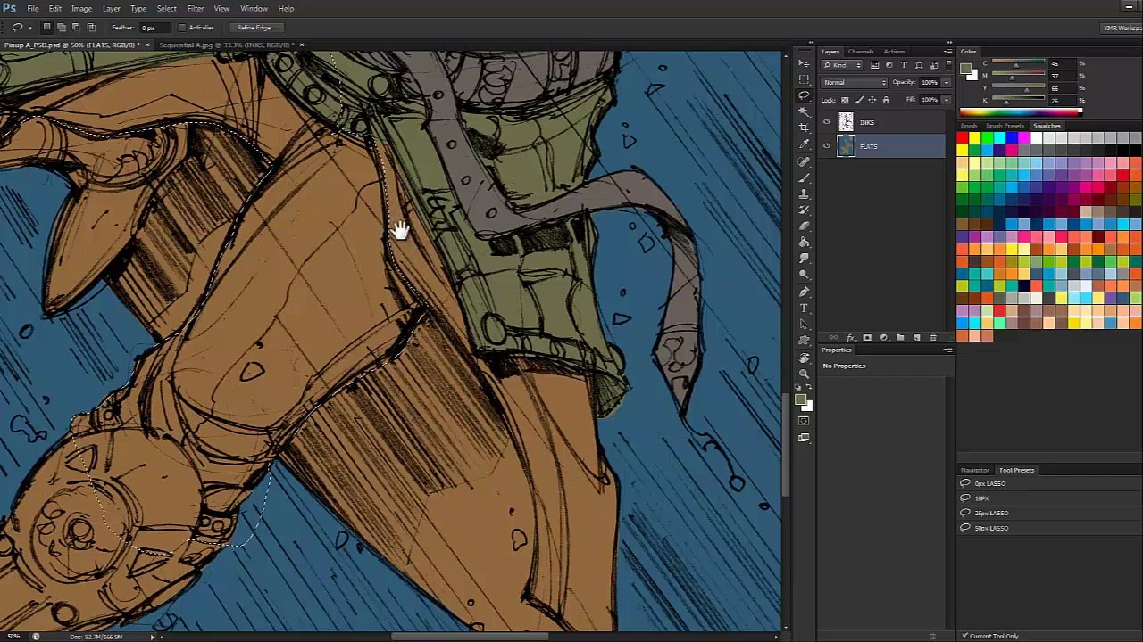1143x642 pixels.
Task: Create a new layer
Action: [917, 338]
